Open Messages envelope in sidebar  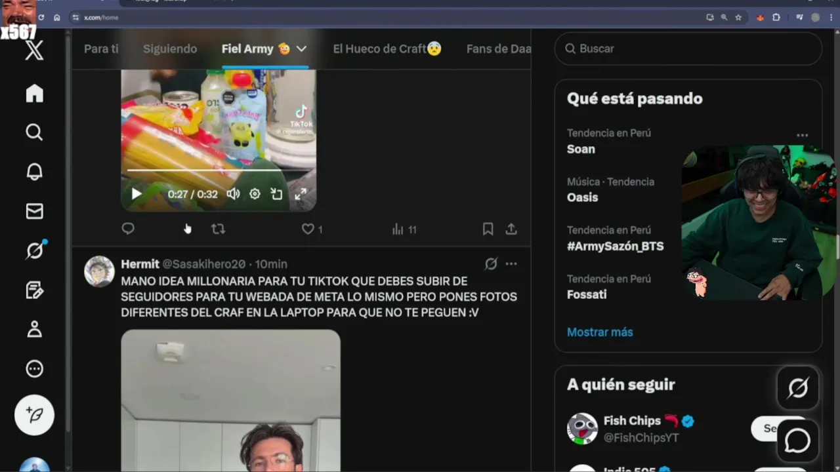pos(34,211)
